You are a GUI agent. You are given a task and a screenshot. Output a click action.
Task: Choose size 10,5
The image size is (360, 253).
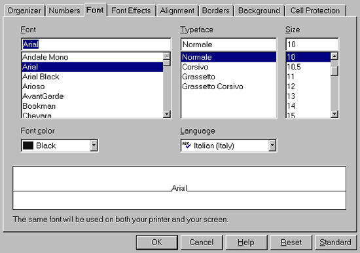click(308, 67)
